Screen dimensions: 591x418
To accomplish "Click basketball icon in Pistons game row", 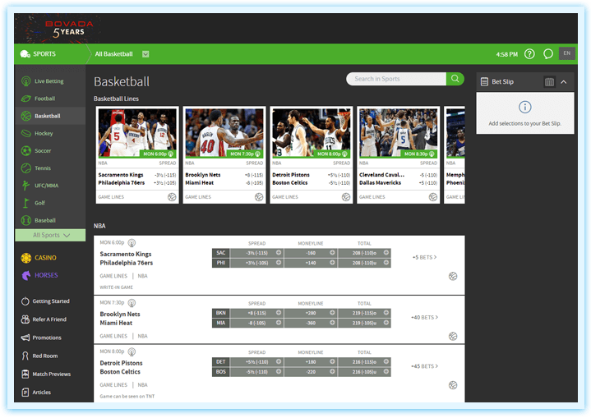I will (x=453, y=385).
